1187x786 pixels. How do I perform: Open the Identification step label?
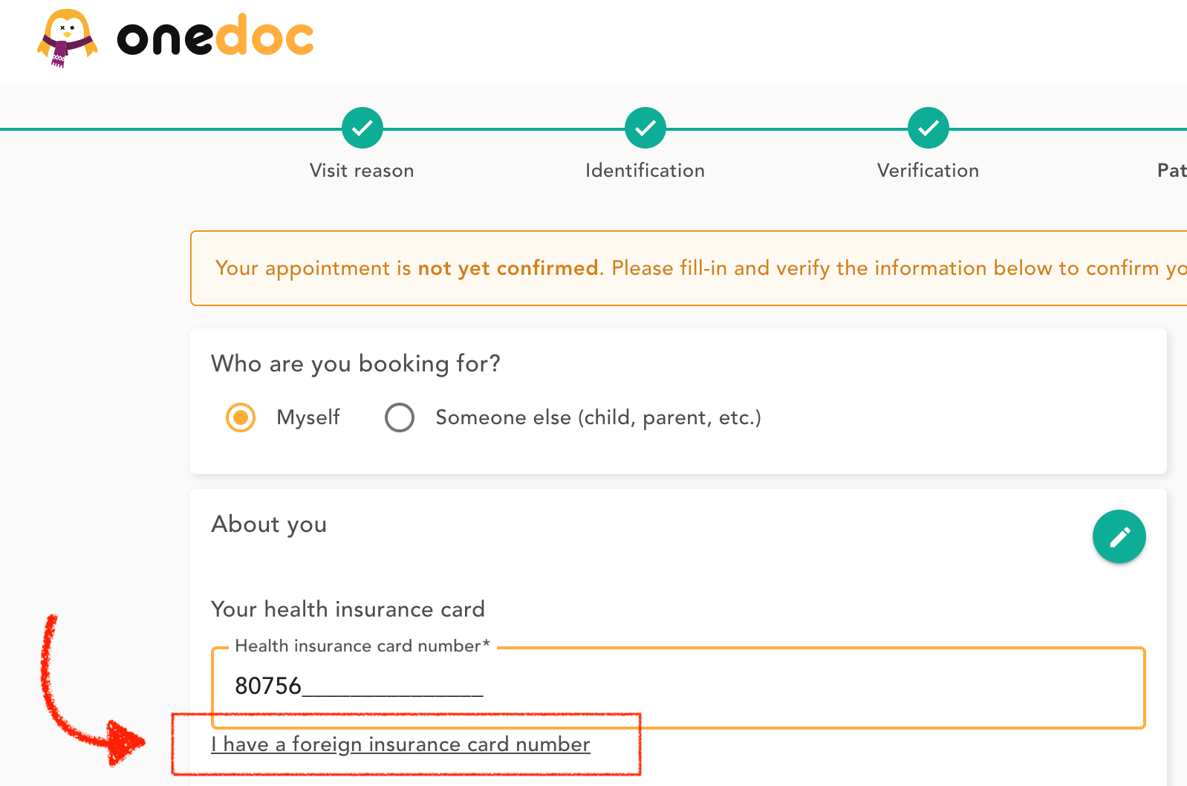[645, 171]
